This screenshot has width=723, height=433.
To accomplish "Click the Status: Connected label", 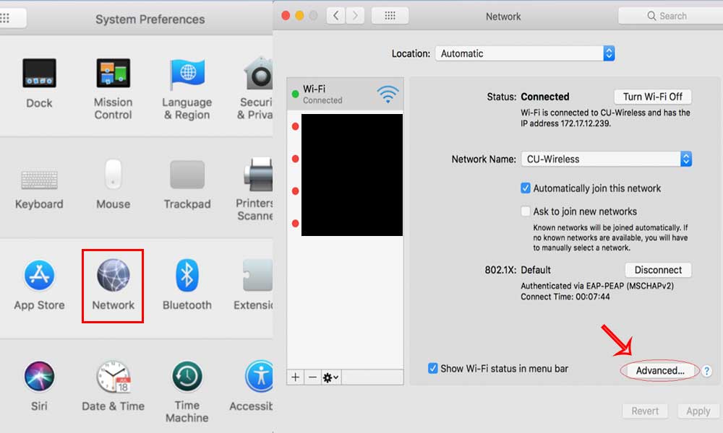I will (x=528, y=97).
